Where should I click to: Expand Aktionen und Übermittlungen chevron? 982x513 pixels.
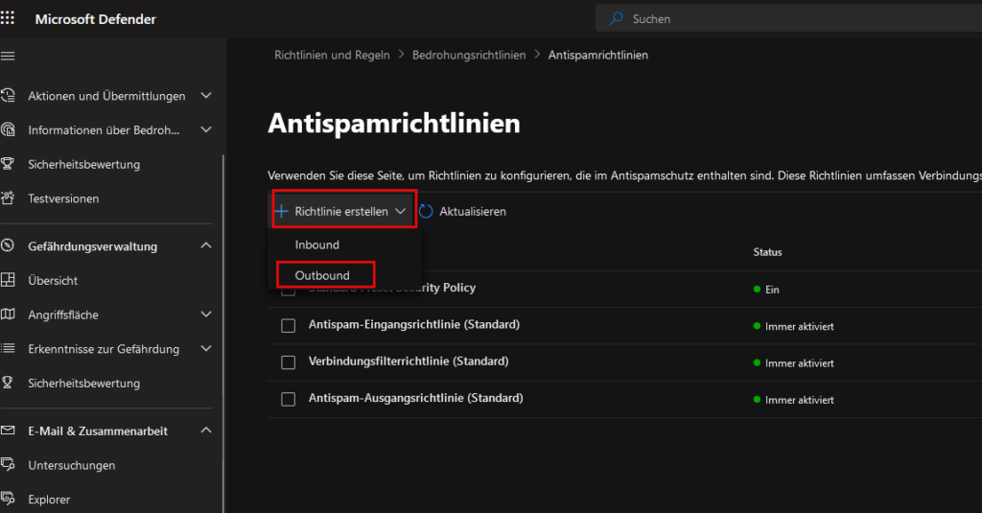[206, 95]
